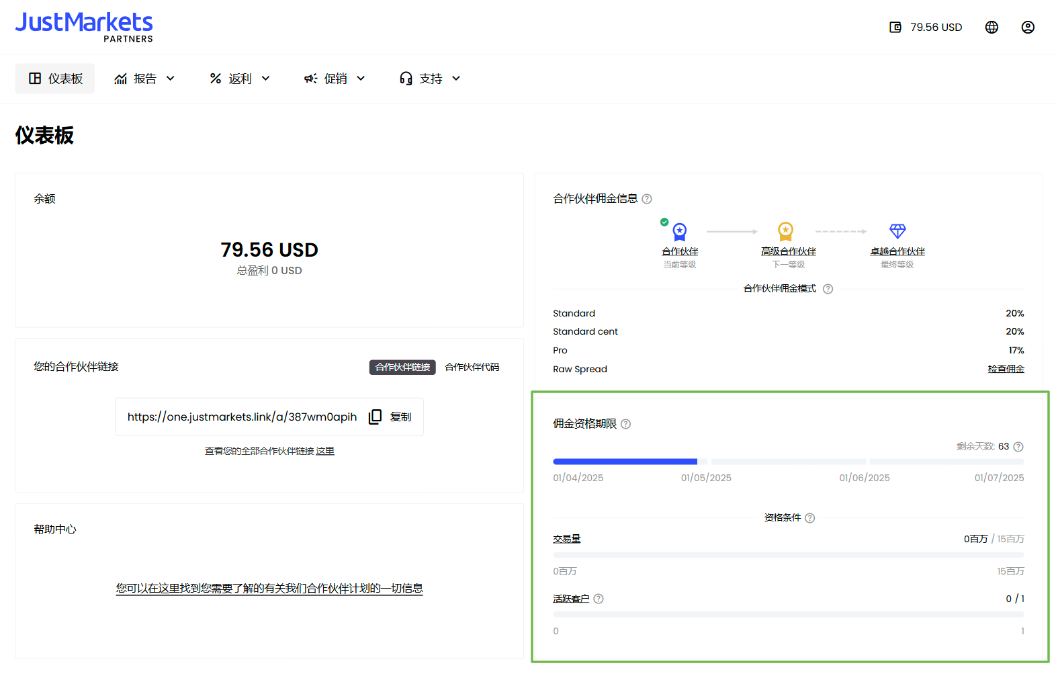Click the blue commission period progress bar
The image size is (1058, 680).
[x=625, y=462]
